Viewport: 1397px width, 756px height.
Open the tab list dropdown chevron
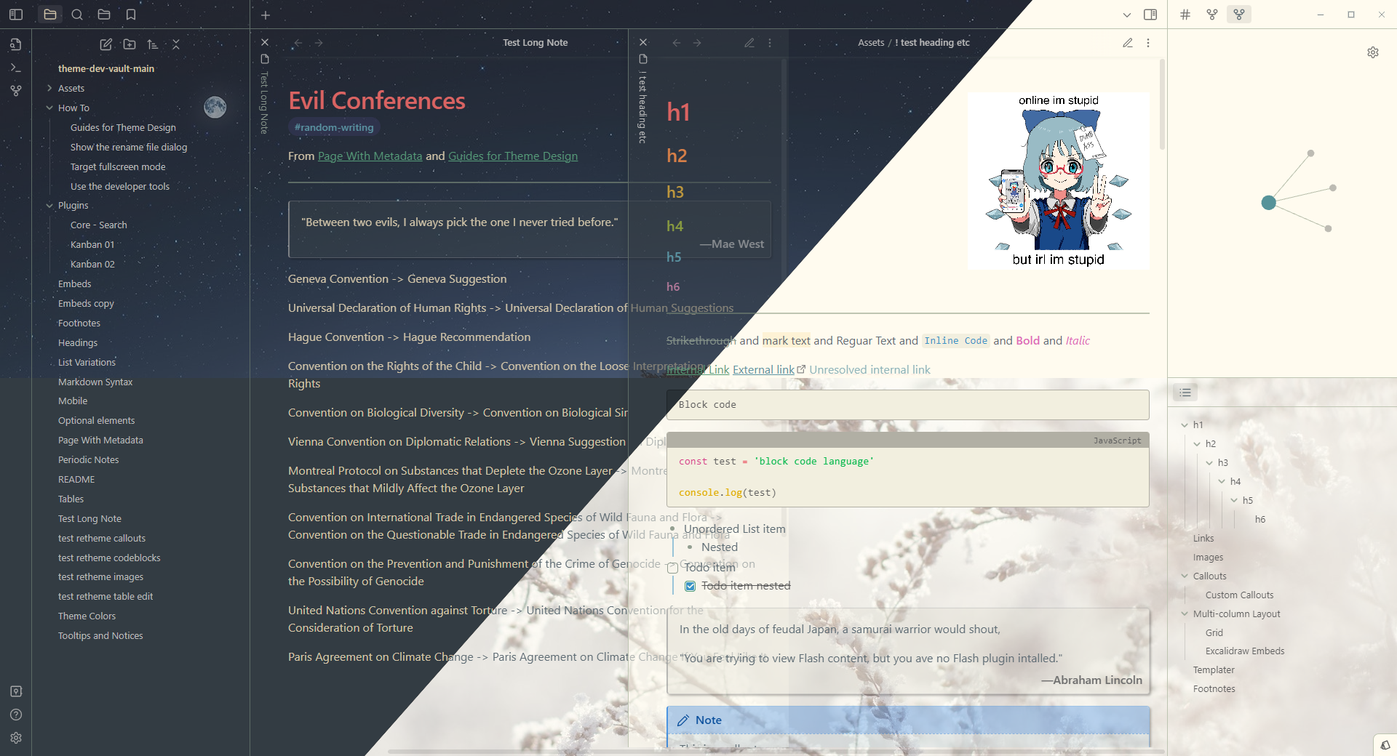click(x=1127, y=15)
